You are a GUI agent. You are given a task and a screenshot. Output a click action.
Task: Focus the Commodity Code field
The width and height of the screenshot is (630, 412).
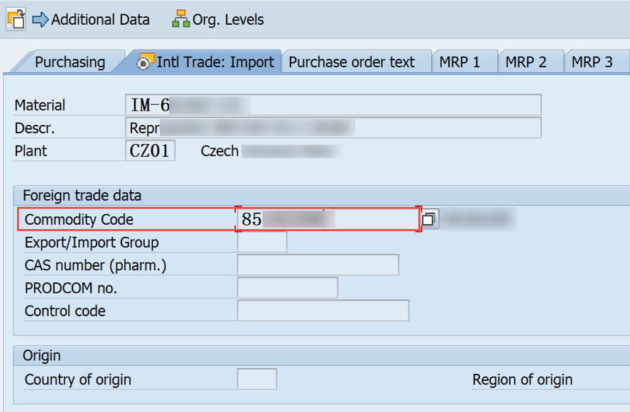pyautogui.click(x=328, y=219)
